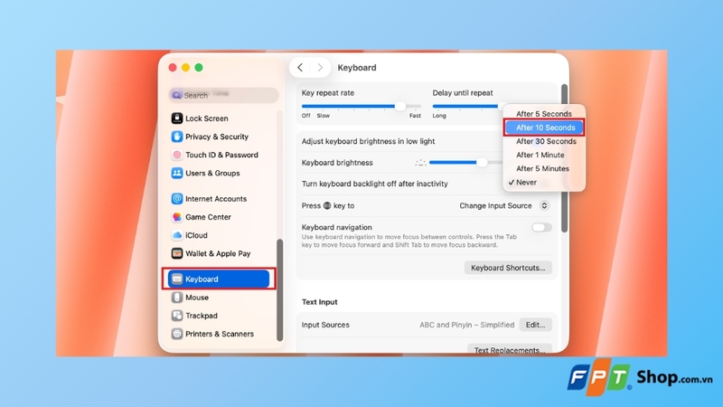Viewport: 723px width, 407px height.
Task: Click the Mouse icon in sidebar
Action: click(176, 298)
